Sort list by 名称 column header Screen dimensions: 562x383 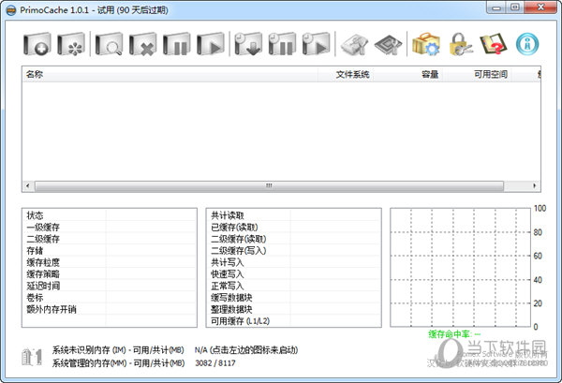[170, 74]
